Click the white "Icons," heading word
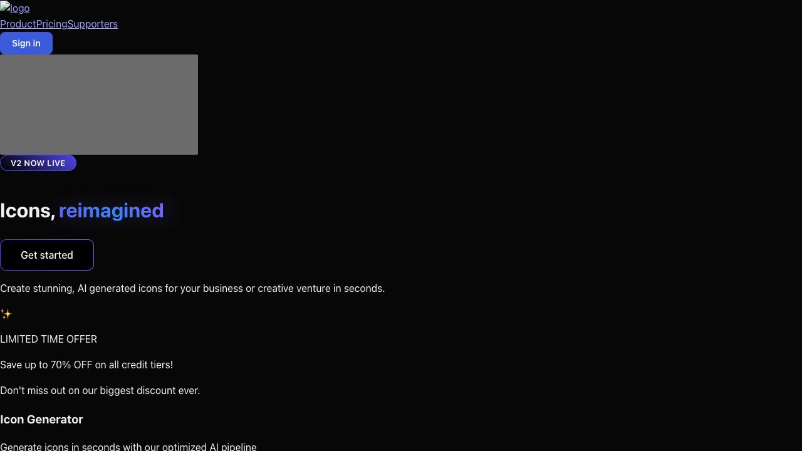Image resolution: width=802 pixels, height=451 pixels. (28, 210)
